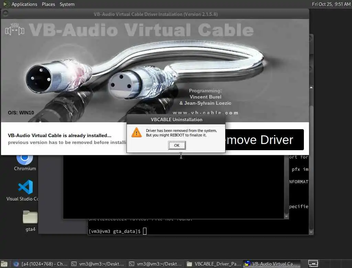Click the www.vb-cable.com link in installer
The image size is (352, 268).
[206, 113]
